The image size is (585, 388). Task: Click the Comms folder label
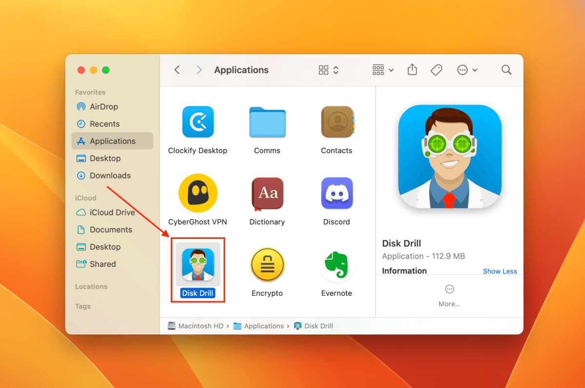click(267, 151)
